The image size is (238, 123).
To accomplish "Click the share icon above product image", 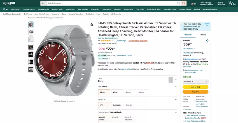I will (x=92, y=25).
